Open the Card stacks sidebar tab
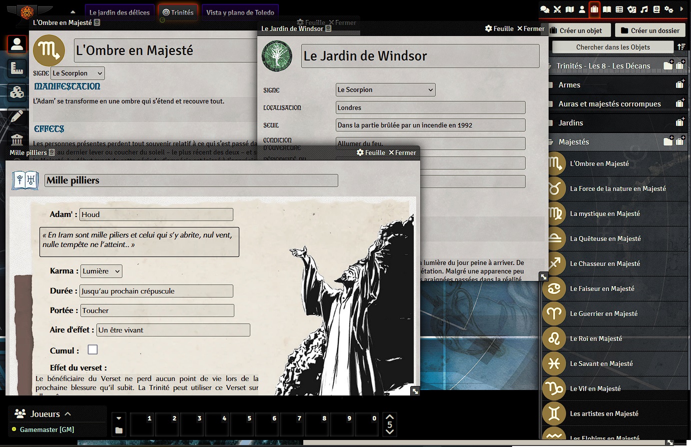The image size is (691, 447). (x=632, y=9)
